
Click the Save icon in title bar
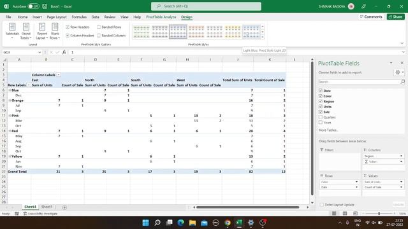pos(45,6)
